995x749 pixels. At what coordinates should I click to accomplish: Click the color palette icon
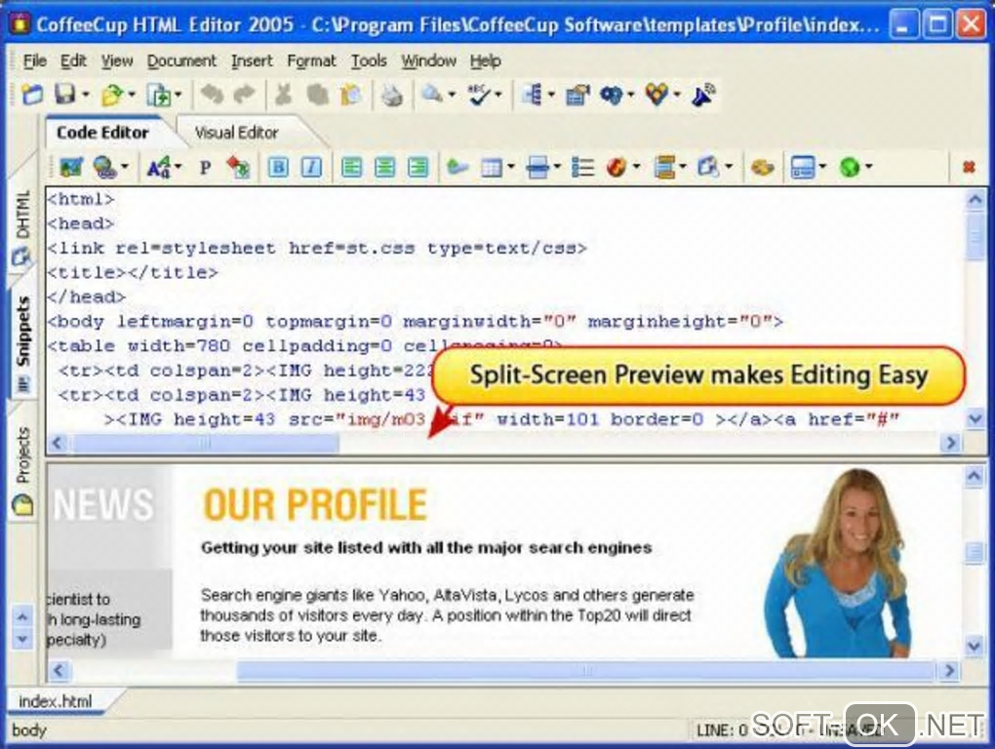coord(762,168)
